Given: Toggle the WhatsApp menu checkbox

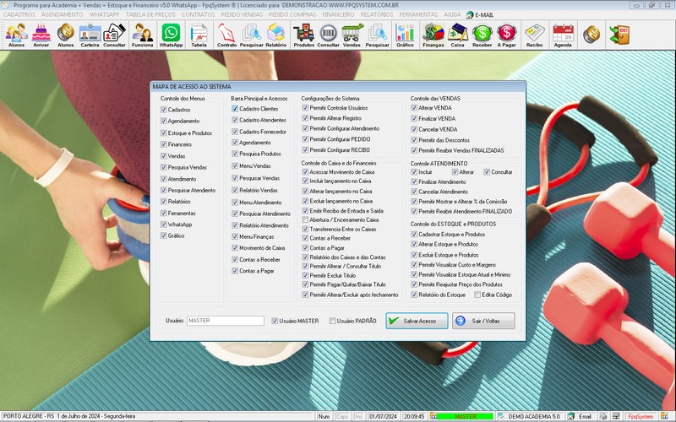Looking at the screenshot, I should coord(164,225).
